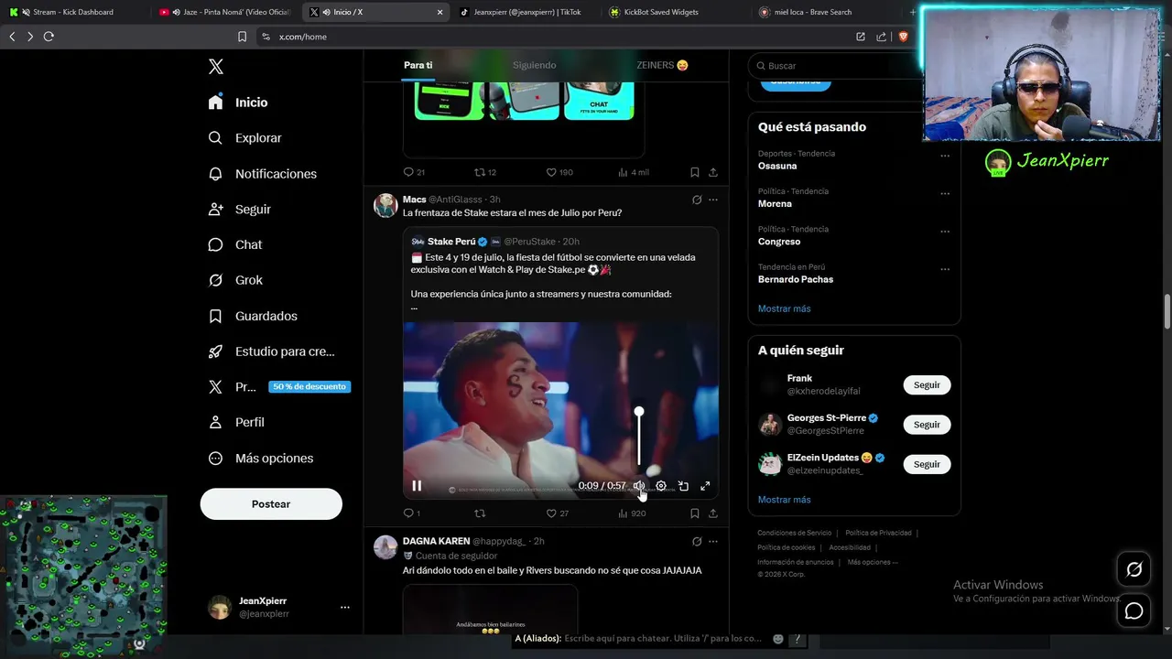Viewport: 1172px width, 659px height.
Task: Mute the video volume icon
Action: coord(639,486)
